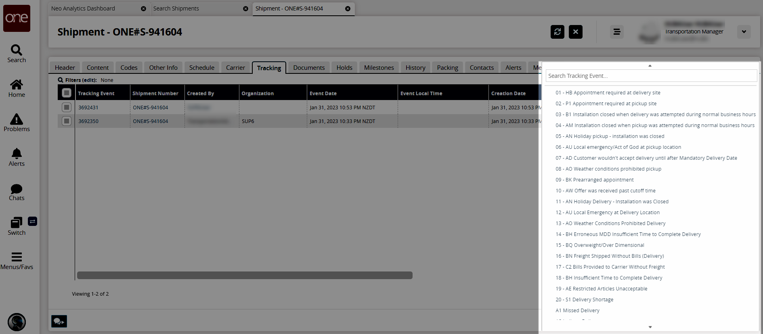Click the black X close shipment button
This screenshot has width=763, height=334.
click(x=576, y=32)
